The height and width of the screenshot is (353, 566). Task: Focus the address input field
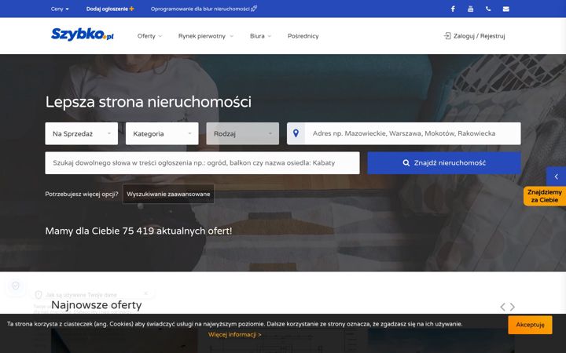coord(413,133)
